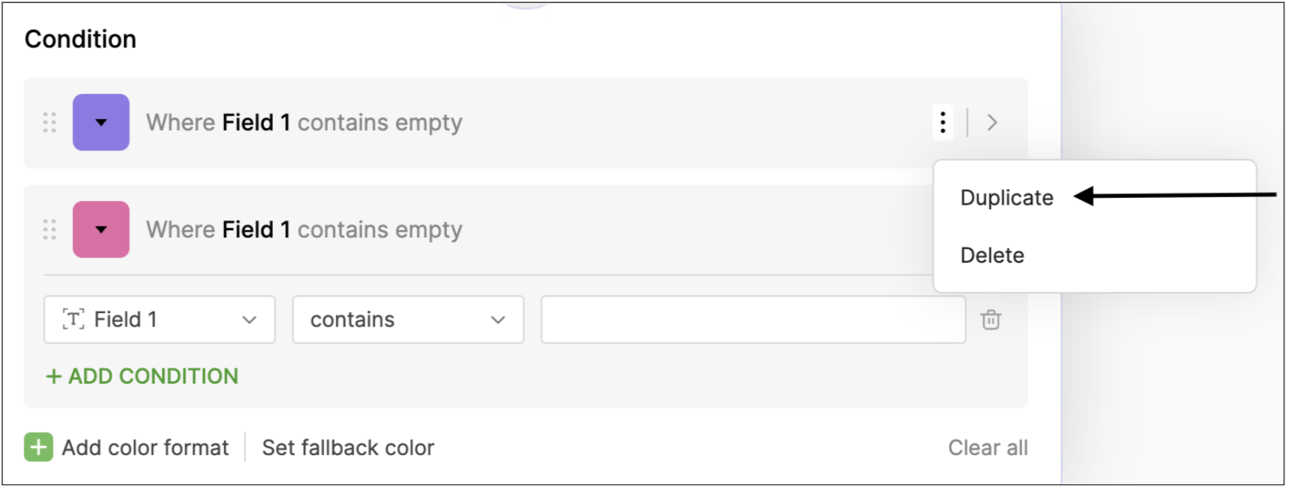1289x489 pixels.
Task: Click ADD CONDITION
Action: [143, 376]
